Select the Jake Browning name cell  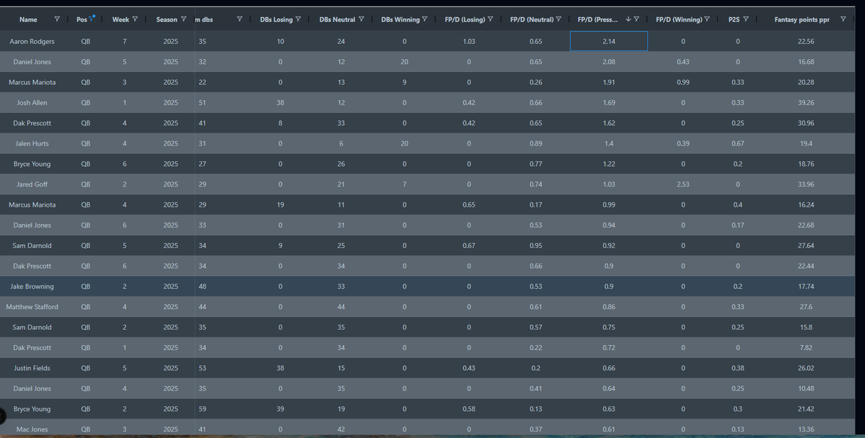pyautogui.click(x=32, y=287)
